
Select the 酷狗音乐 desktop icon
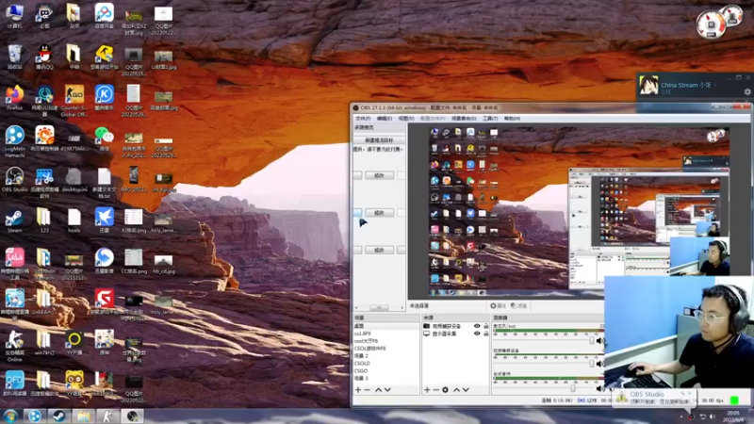point(104,98)
